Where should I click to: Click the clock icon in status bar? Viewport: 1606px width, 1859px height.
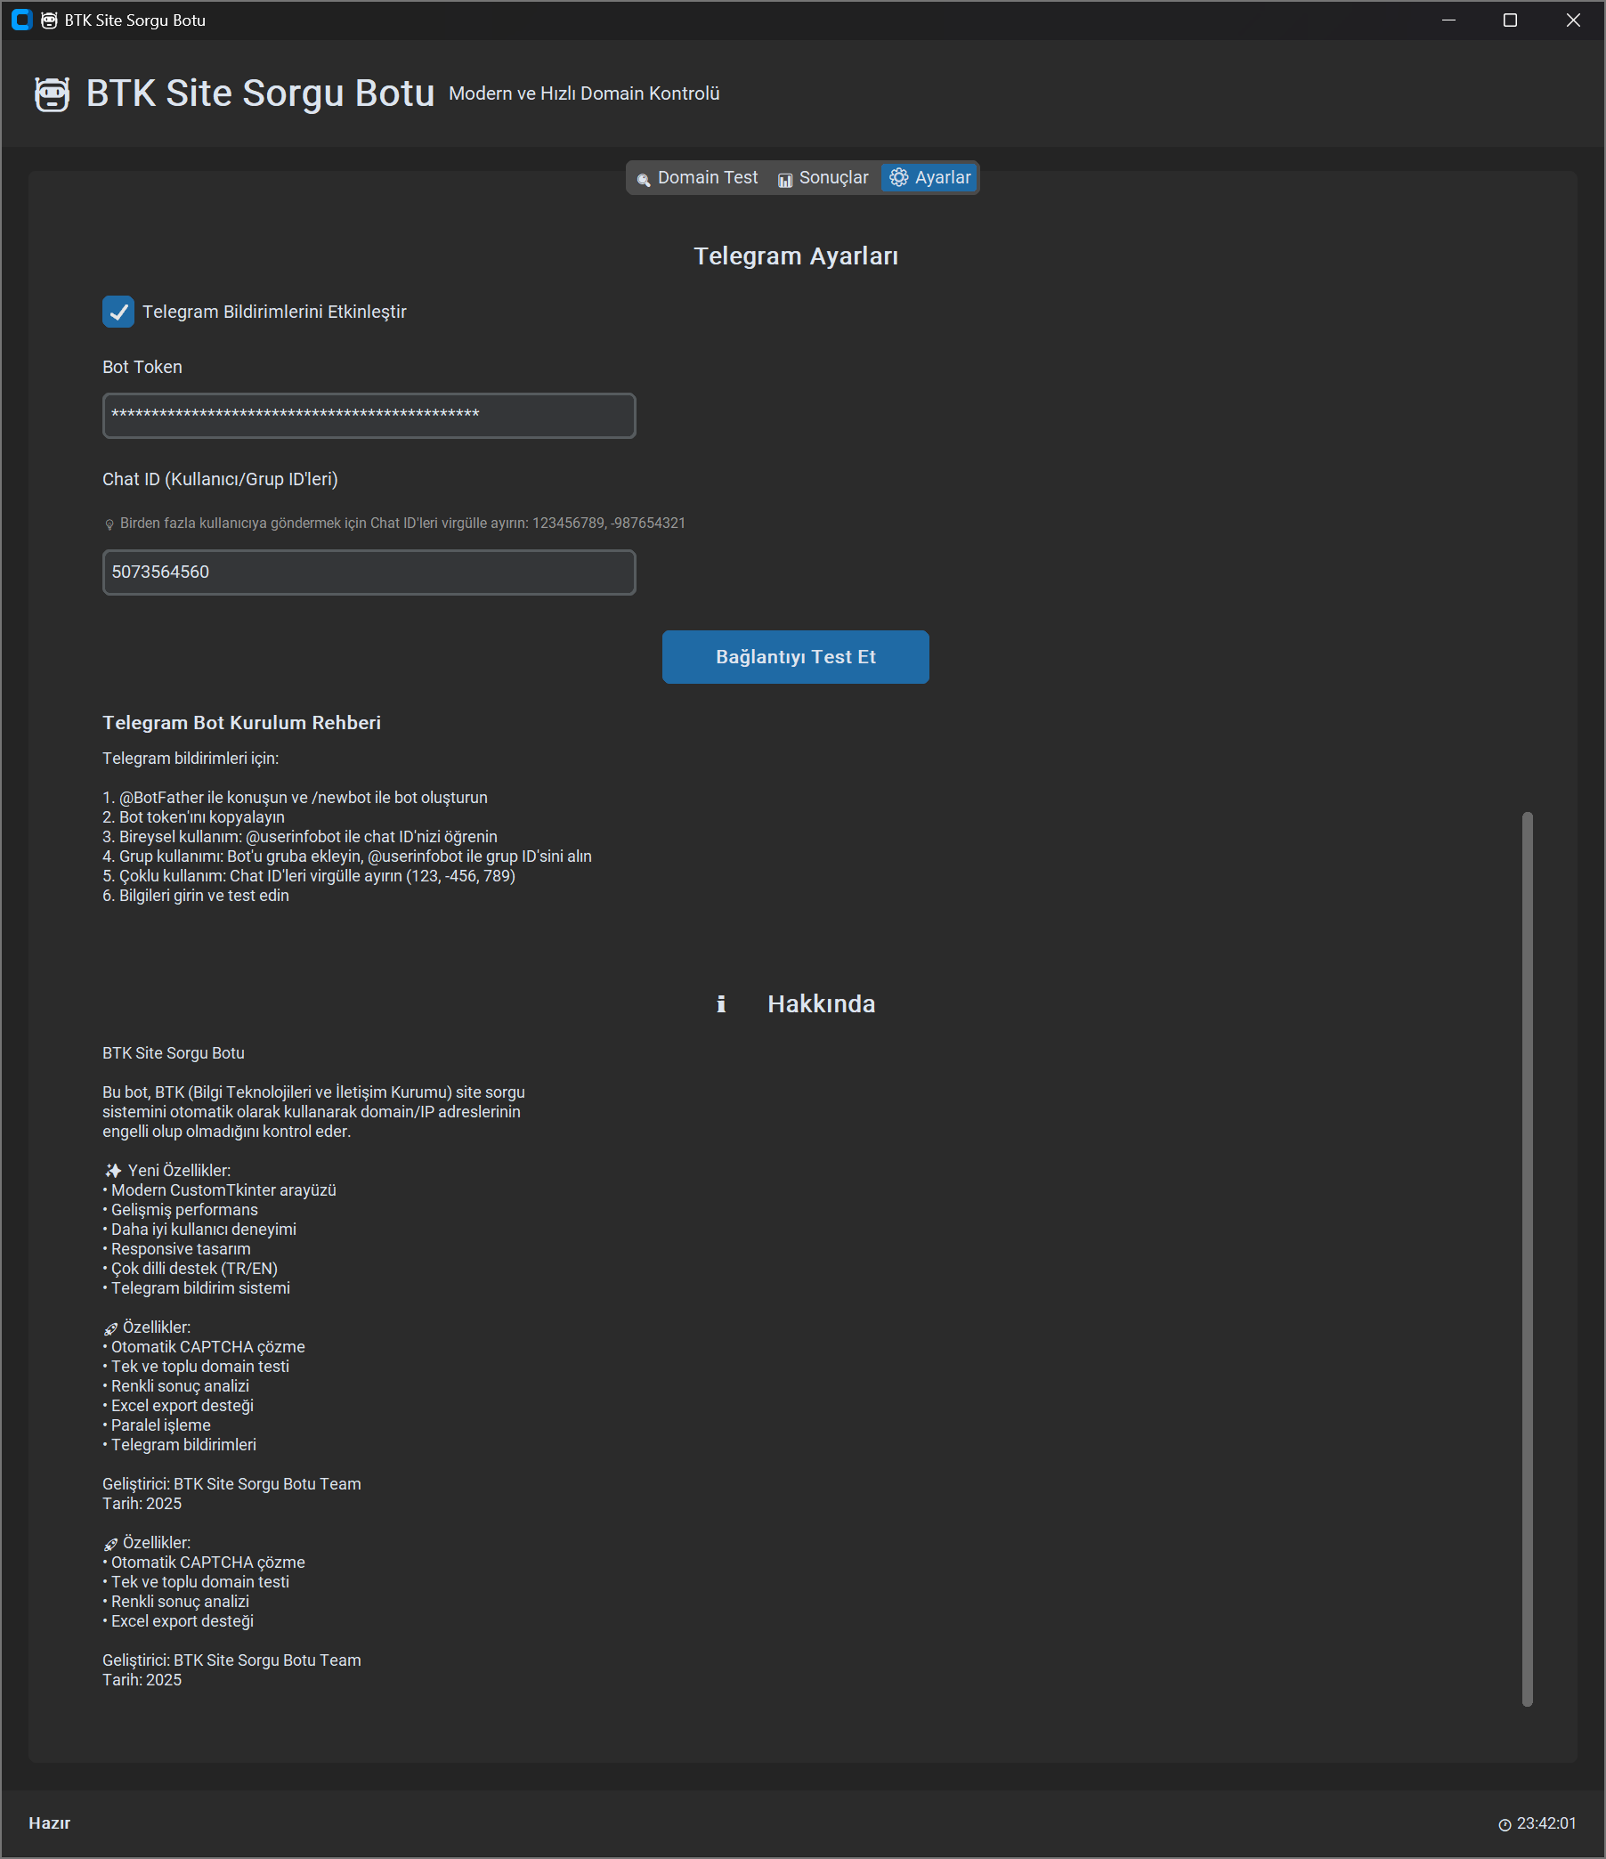(x=1505, y=1824)
